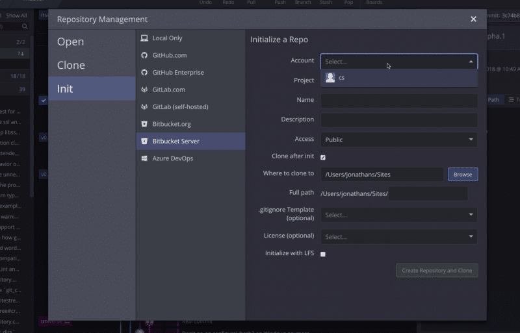Click the search magnifier in background sidebar
The width and height of the screenshot is (520, 333).
click(25, 26)
